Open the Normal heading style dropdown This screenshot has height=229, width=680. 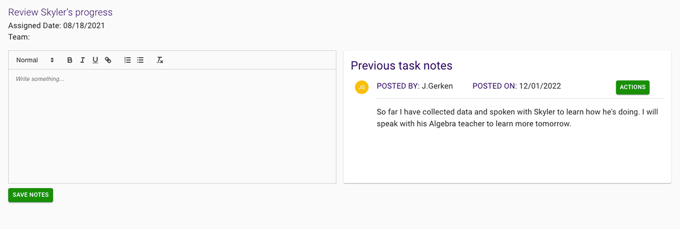click(x=35, y=60)
